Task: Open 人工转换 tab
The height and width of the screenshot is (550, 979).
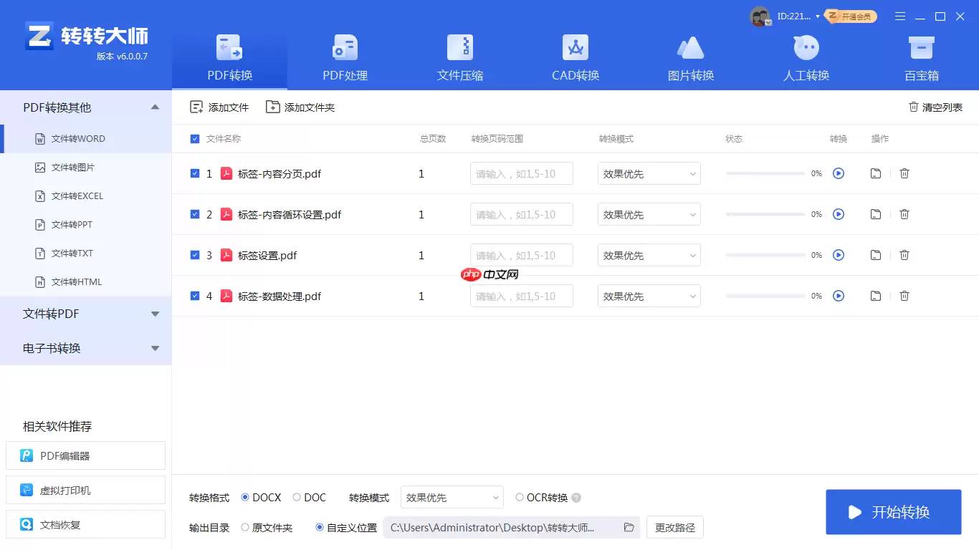Action: [x=806, y=57]
